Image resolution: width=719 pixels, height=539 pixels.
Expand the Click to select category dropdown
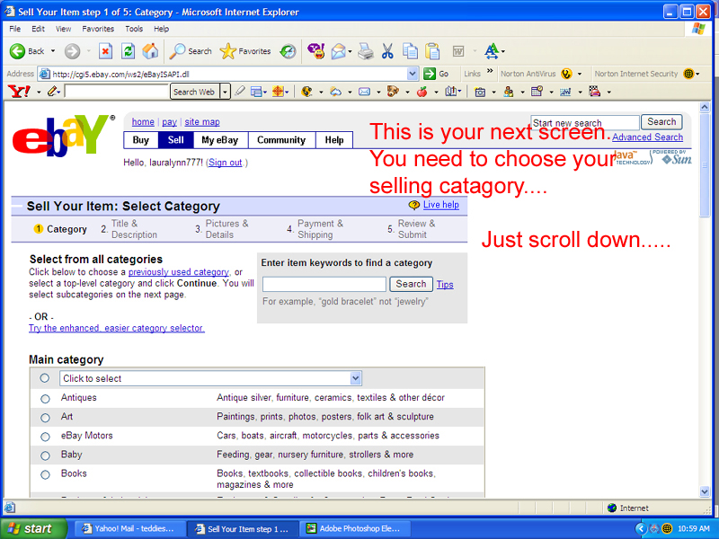point(356,379)
